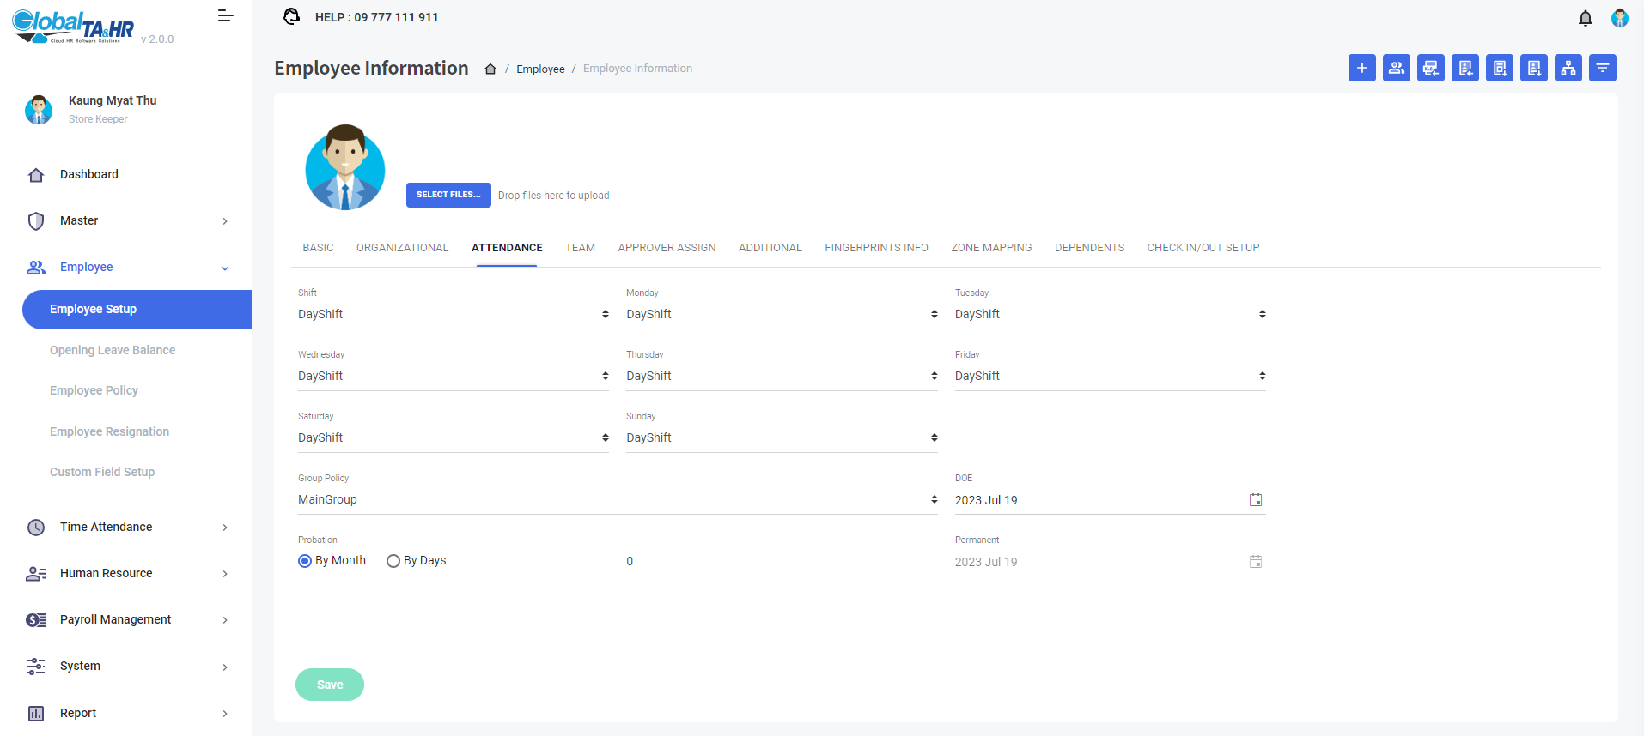Switch to the Organizational tab
1644x736 pixels.
click(402, 248)
